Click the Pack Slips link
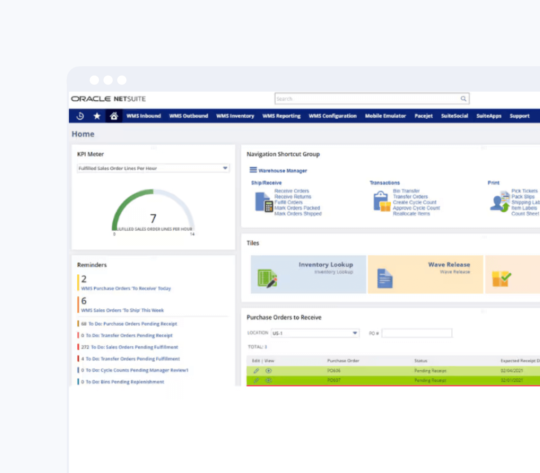Image resolution: width=540 pixels, height=473 pixels. (523, 197)
